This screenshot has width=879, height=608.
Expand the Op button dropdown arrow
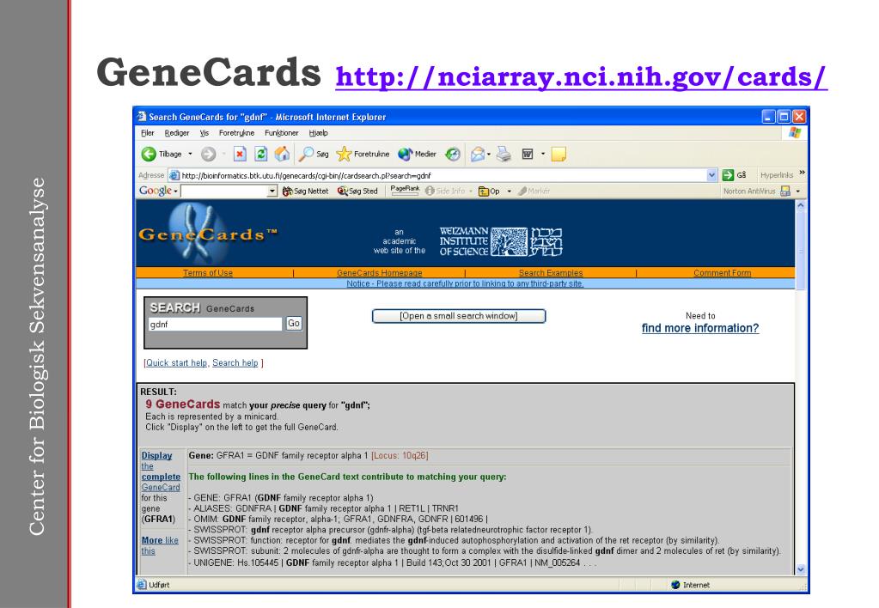(x=509, y=192)
